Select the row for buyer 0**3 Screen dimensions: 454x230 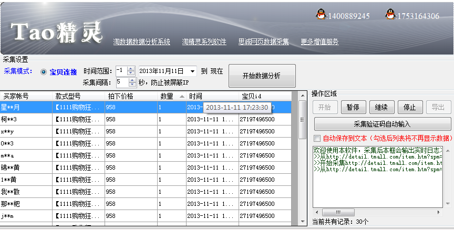pyautogui.click(x=146, y=143)
